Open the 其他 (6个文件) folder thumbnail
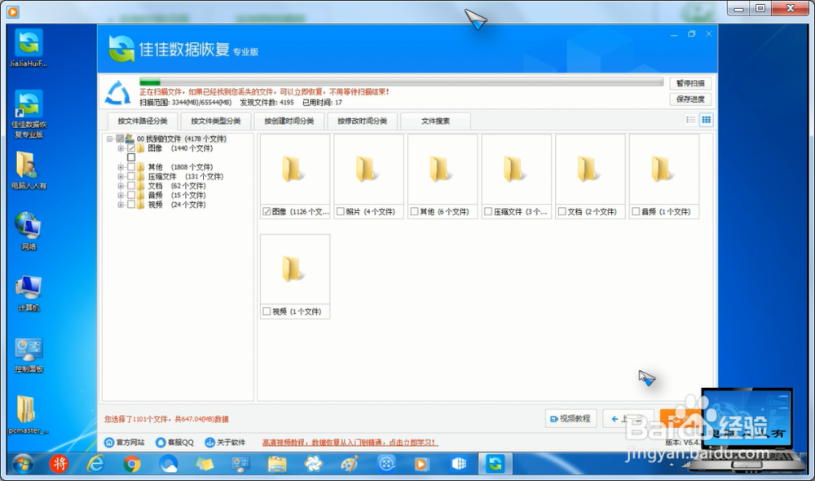This screenshot has height=481, width=815. [x=443, y=170]
